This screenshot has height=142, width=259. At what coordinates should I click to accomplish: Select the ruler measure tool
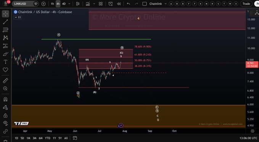pyautogui.click(x=5, y=81)
